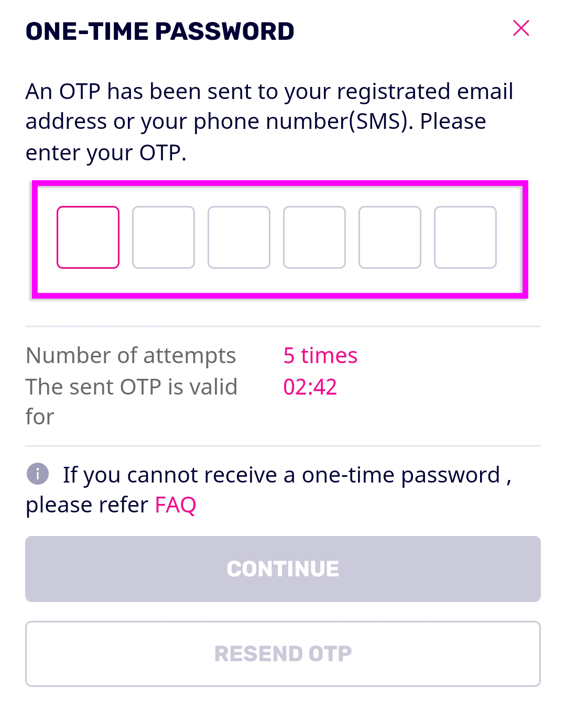Click the 'please refer' text before FAQ

[x=87, y=505]
